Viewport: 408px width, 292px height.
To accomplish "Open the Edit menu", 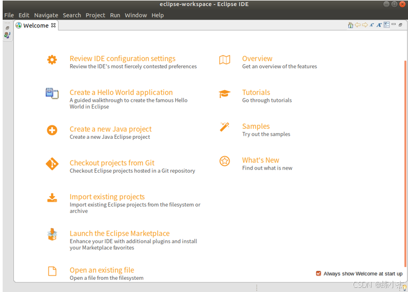I will point(24,15).
